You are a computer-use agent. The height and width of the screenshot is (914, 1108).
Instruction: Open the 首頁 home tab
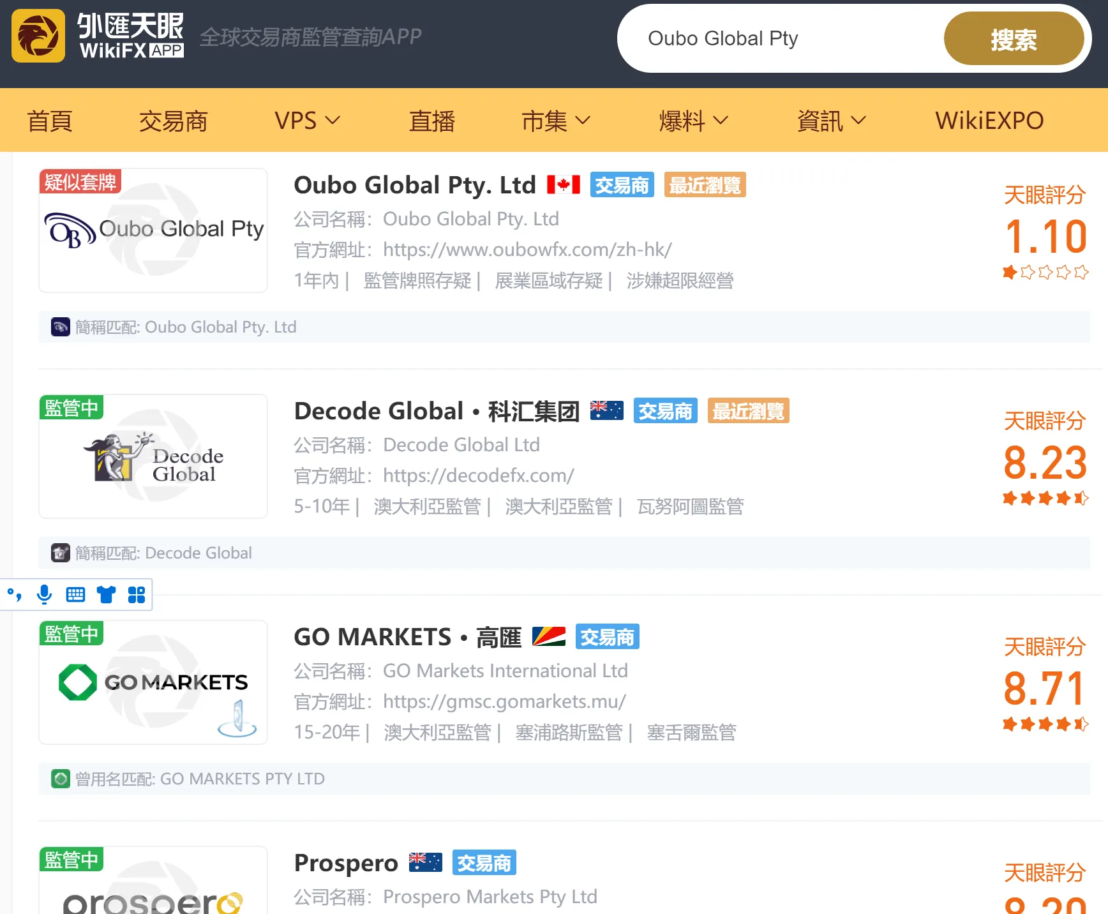tap(50, 121)
